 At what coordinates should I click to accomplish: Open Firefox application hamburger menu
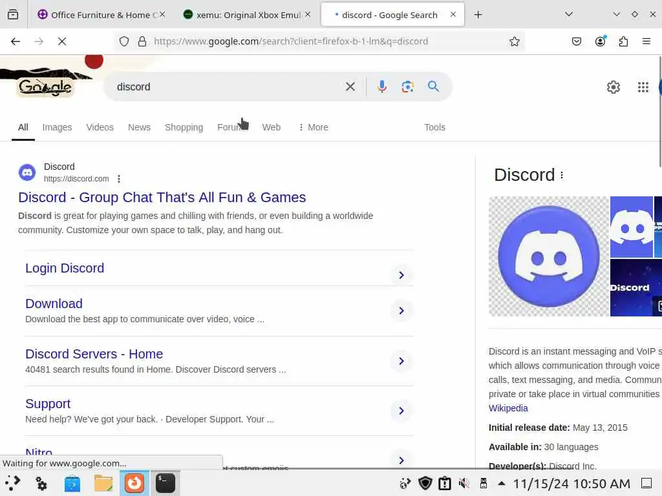click(646, 41)
